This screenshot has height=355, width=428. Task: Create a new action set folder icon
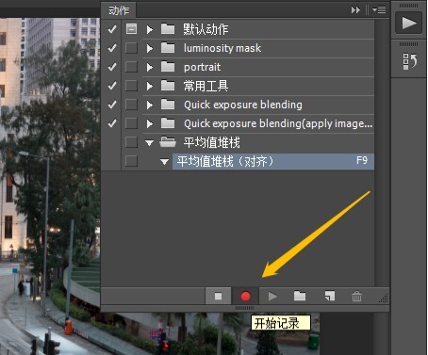click(300, 296)
